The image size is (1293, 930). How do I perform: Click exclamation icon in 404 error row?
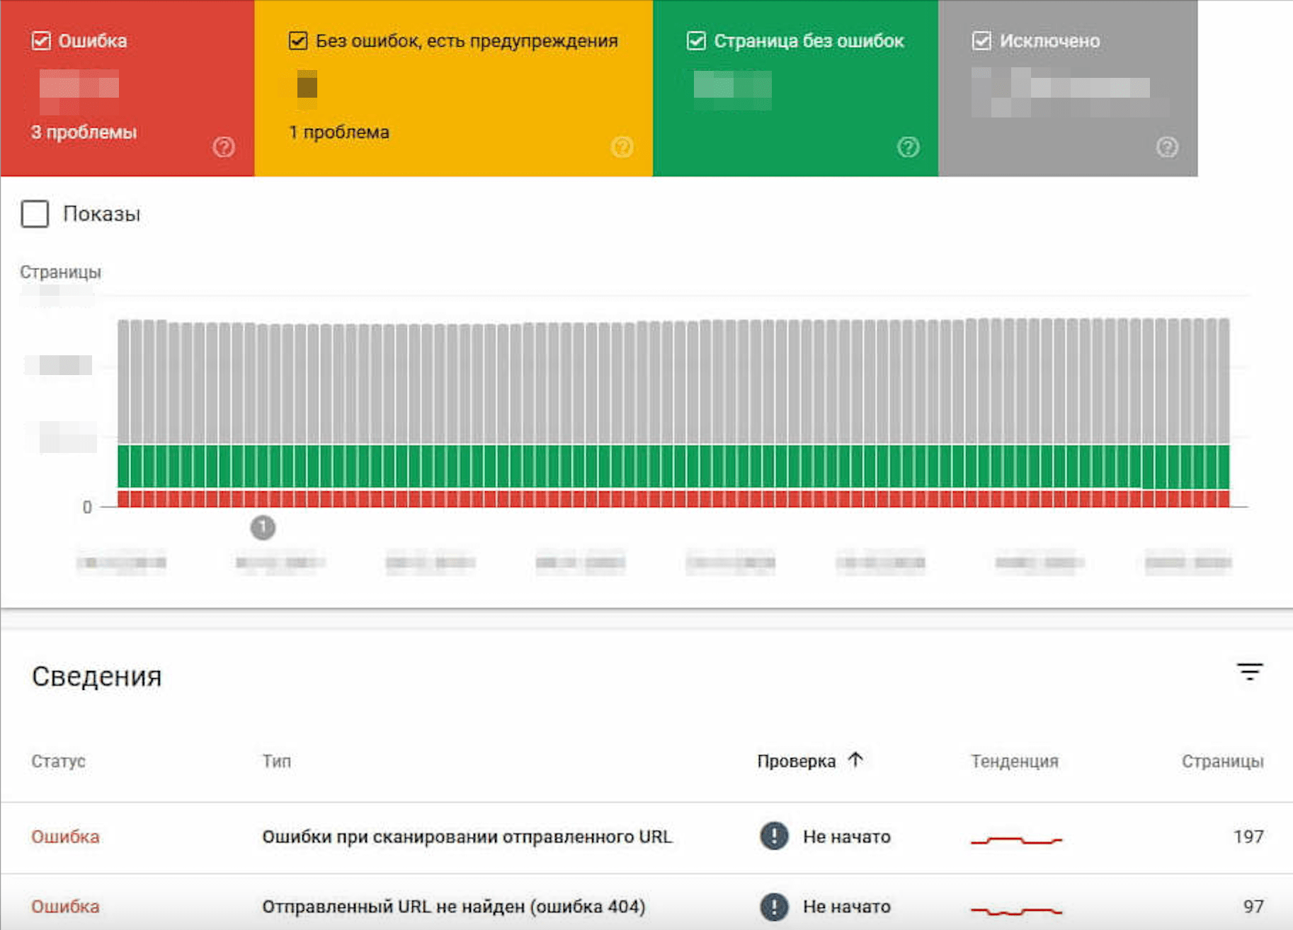pos(774,907)
